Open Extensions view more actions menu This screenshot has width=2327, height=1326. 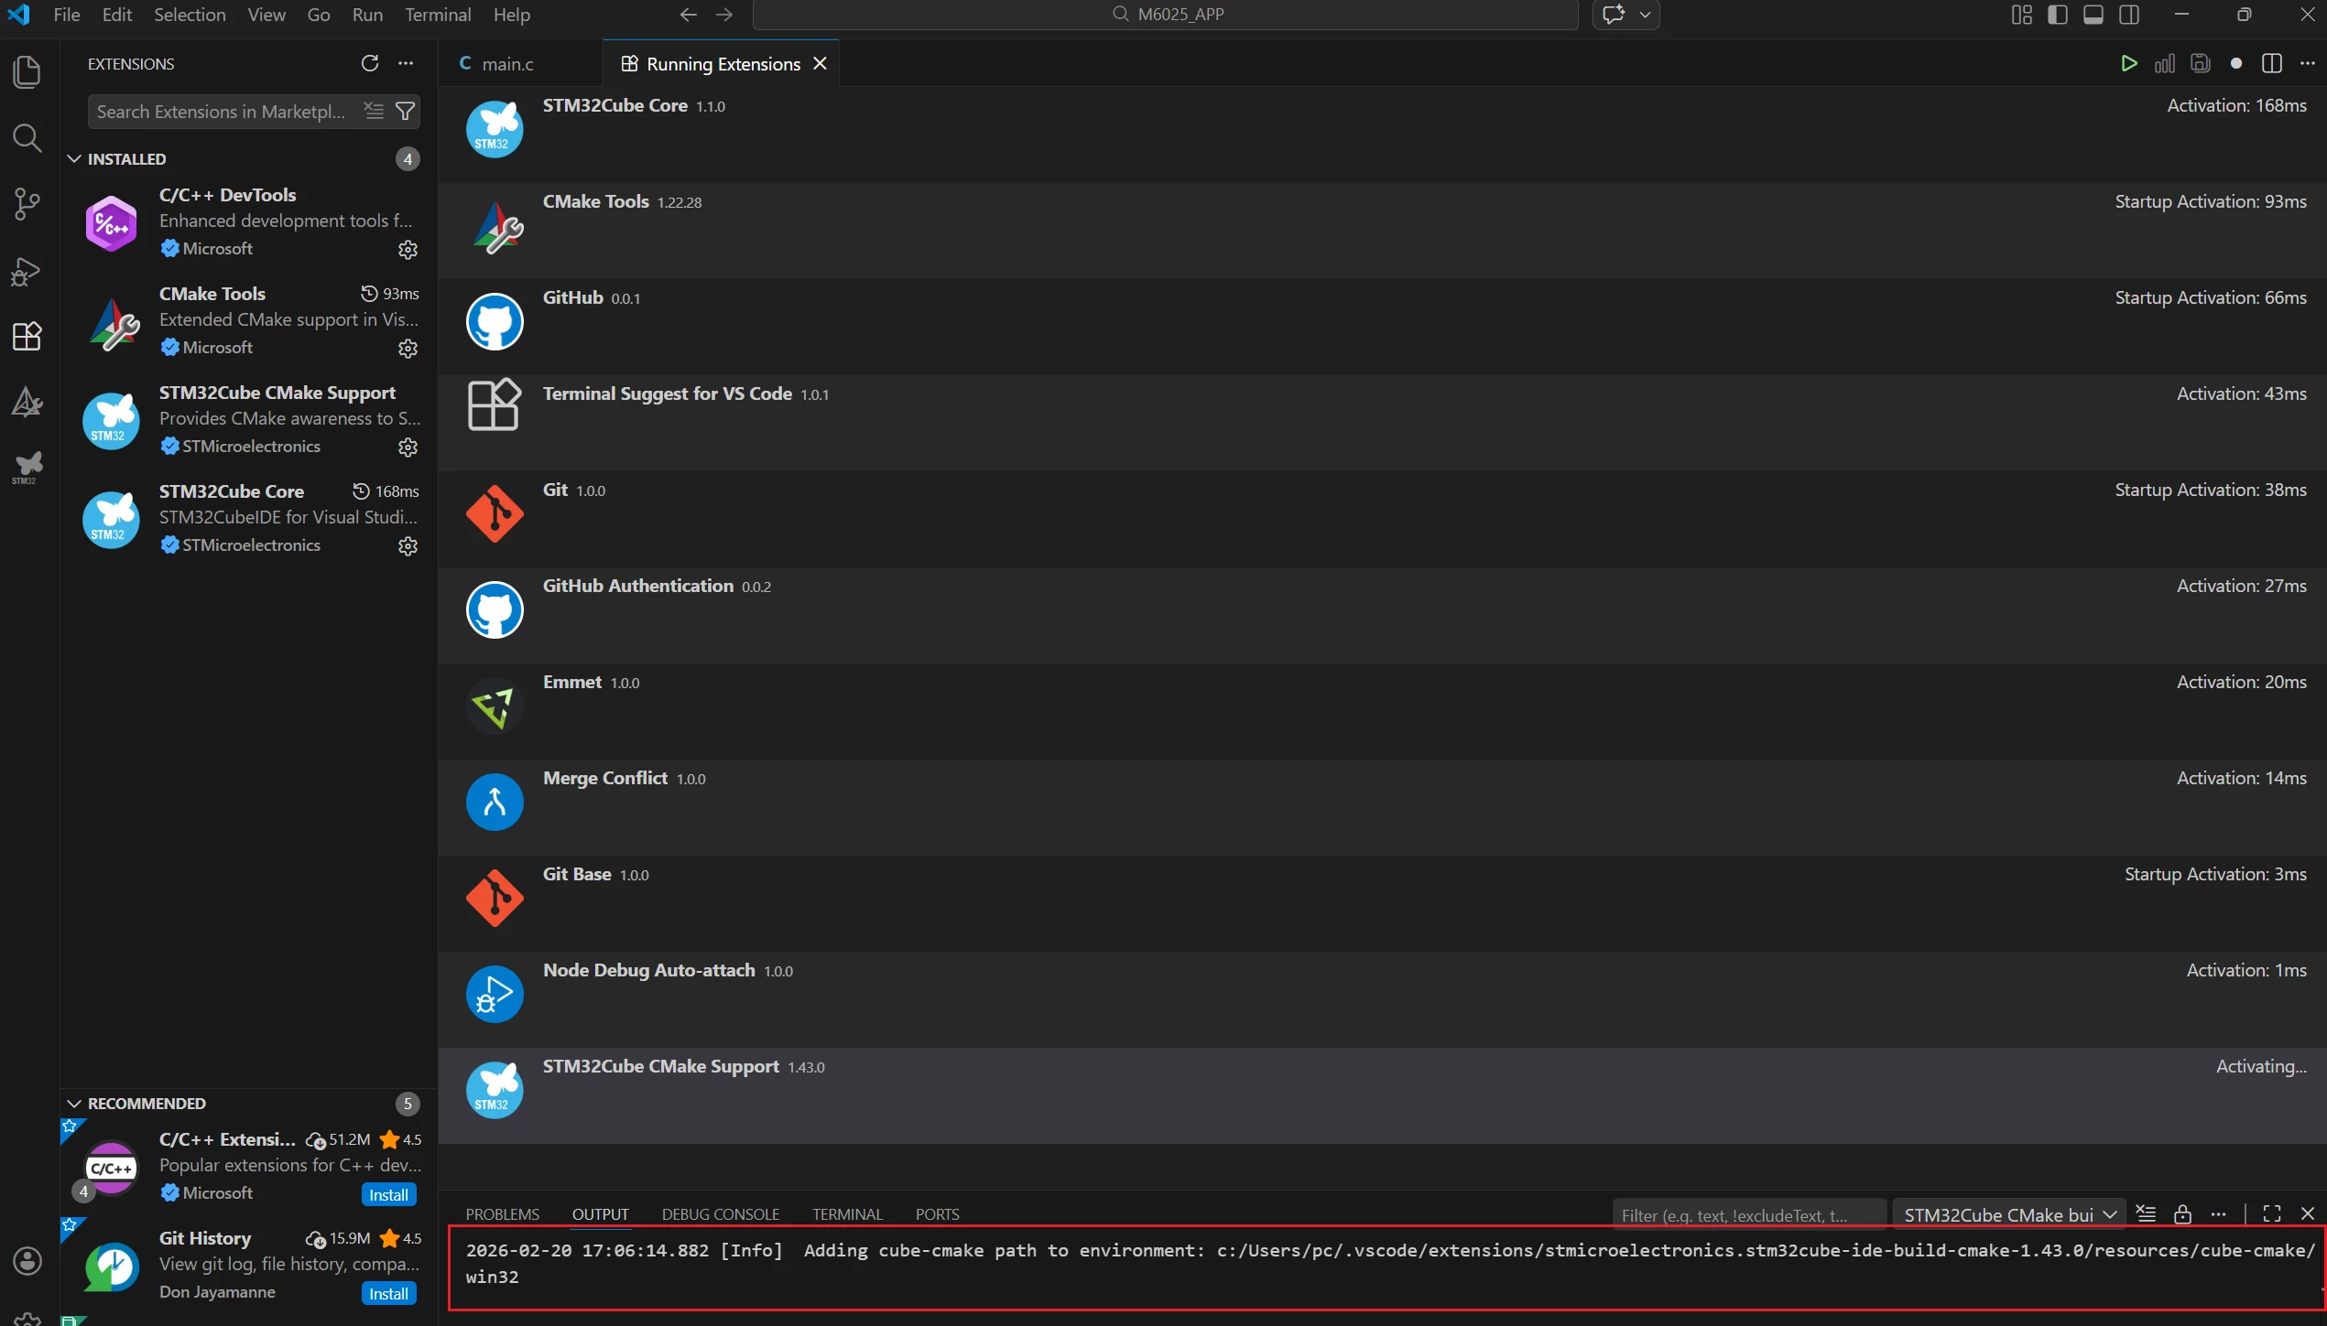(406, 63)
